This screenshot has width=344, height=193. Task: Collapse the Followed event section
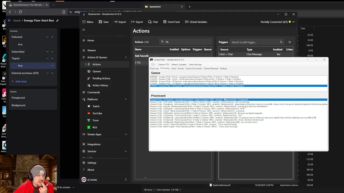point(52,37)
